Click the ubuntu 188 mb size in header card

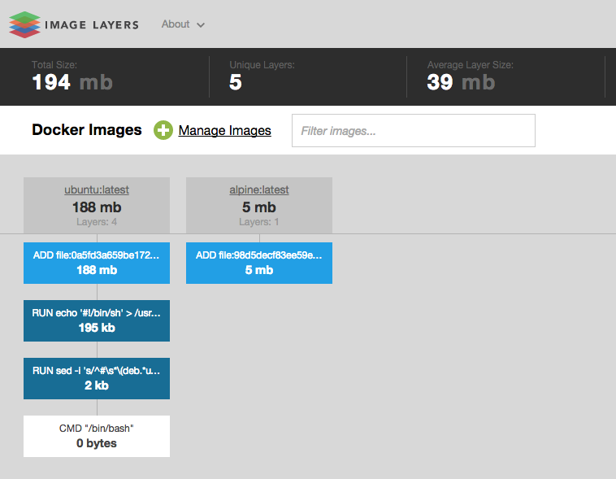[x=97, y=207]
